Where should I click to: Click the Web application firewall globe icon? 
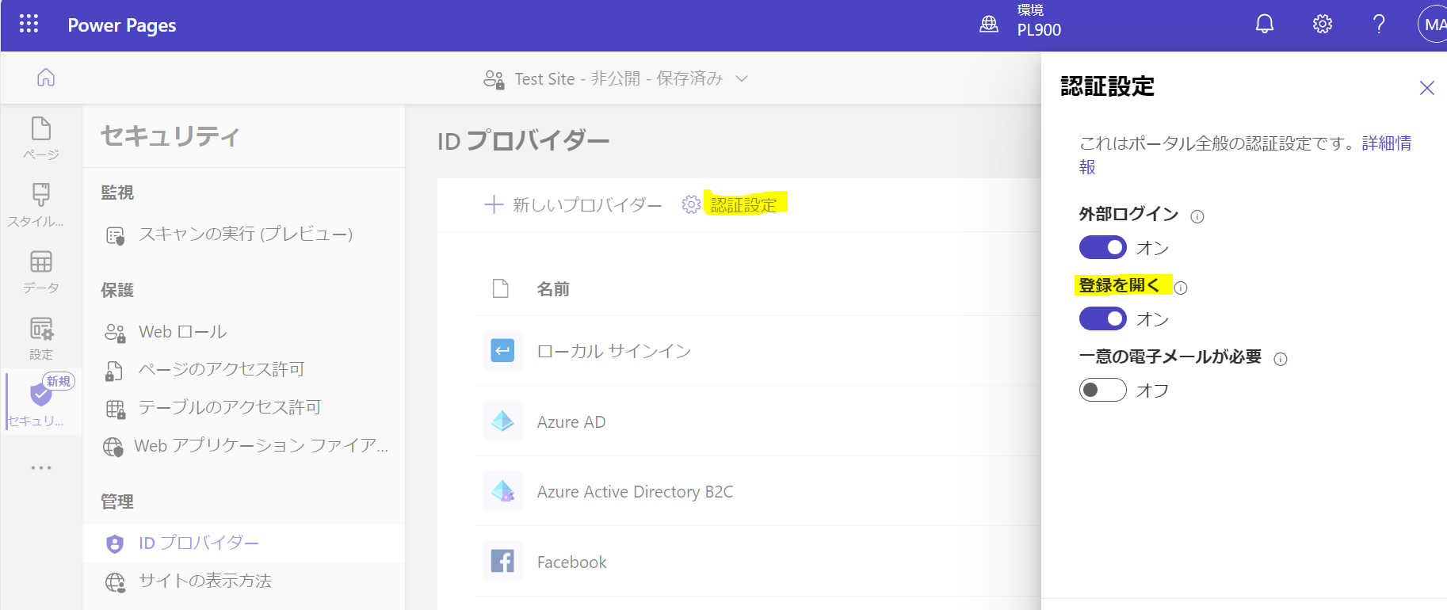[x=113, y=448]
